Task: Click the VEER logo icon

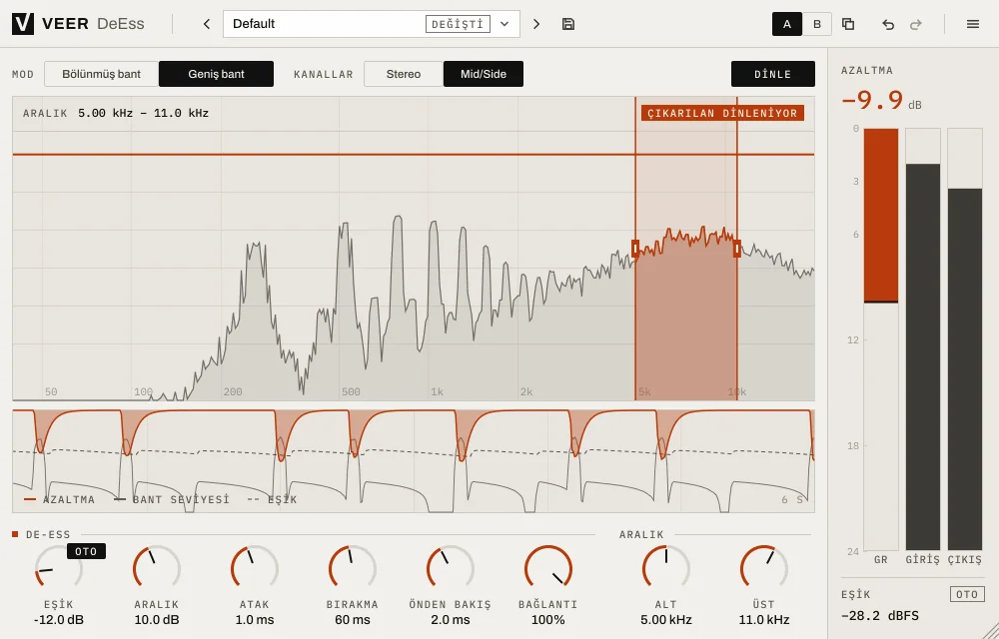Action: point(23,24)
